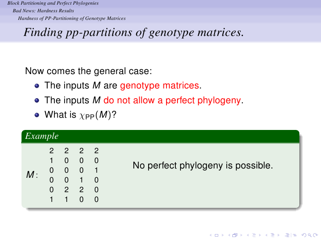321x240 pixels.
Task: Open 'Block Partitioning and Perfect Phylogenies' header link
Action: coord(53,3)
